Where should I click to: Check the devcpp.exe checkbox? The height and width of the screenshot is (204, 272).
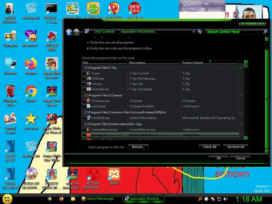[84, 135]
